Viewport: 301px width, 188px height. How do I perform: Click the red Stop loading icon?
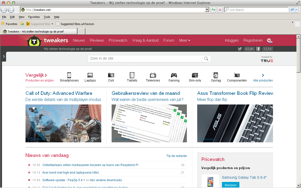pyautogui.click(x=220, y=10)
